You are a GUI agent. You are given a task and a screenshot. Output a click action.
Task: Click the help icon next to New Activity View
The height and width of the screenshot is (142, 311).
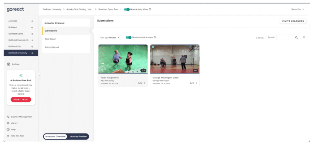pos(150,9)
